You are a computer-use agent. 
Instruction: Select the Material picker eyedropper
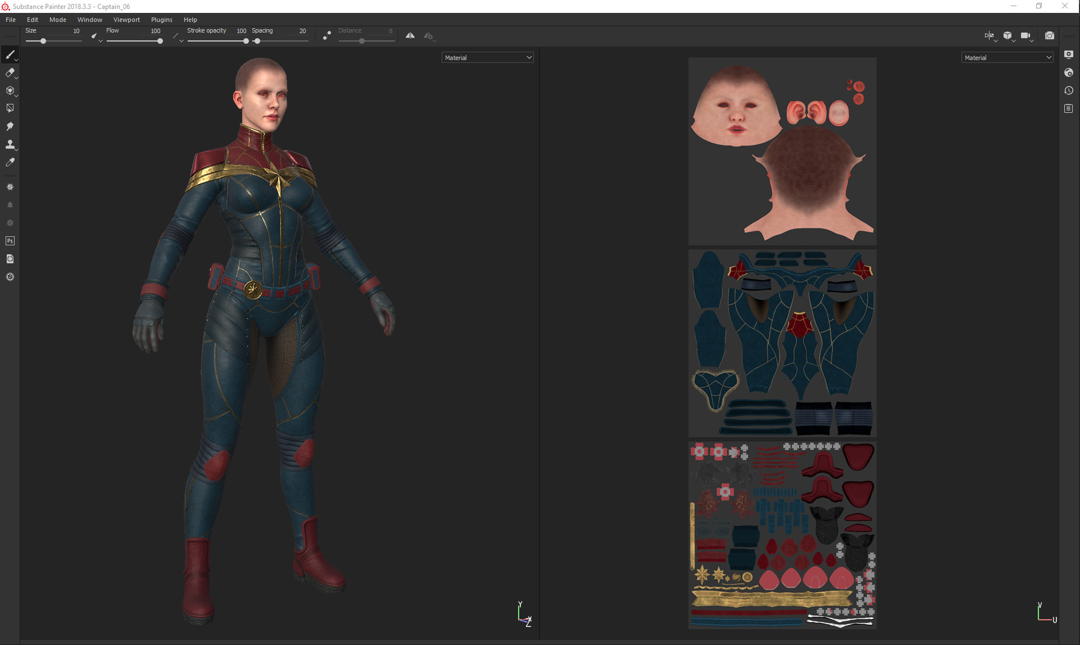click(10, 162)
